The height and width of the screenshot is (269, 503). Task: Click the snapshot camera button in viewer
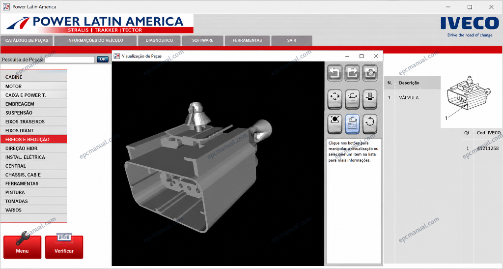pyautogui.click(x=370, y=73)
